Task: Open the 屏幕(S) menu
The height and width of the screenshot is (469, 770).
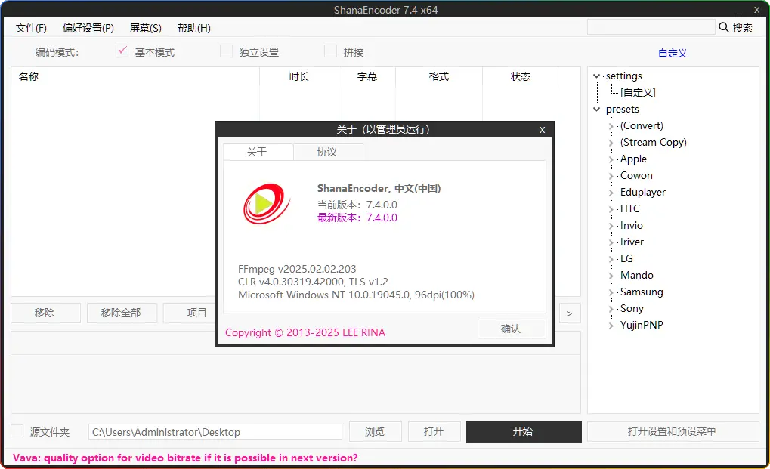Action: pyautogui.click(x=145, y=28)
